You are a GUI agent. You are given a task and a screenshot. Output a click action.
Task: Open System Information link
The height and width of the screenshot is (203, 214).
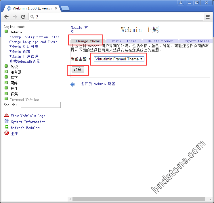tap(28, 122)
